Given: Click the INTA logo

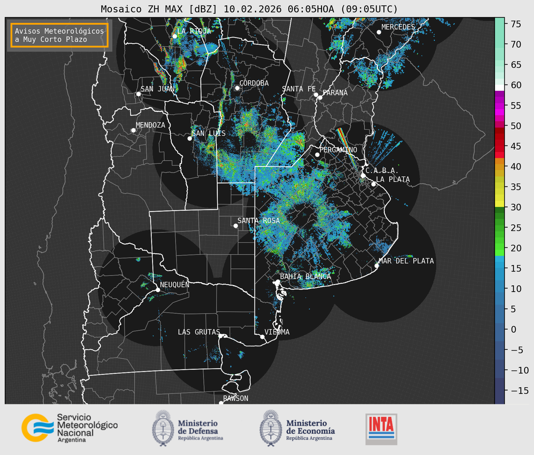Looking at the screenshot, I should 381,429.
